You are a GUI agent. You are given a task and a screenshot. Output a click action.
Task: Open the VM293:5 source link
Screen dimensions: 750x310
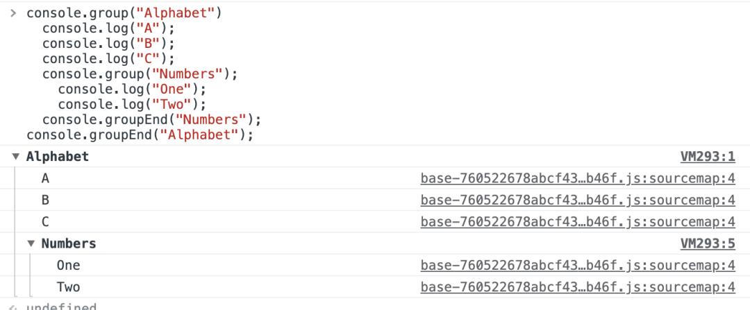click(707, 244)
